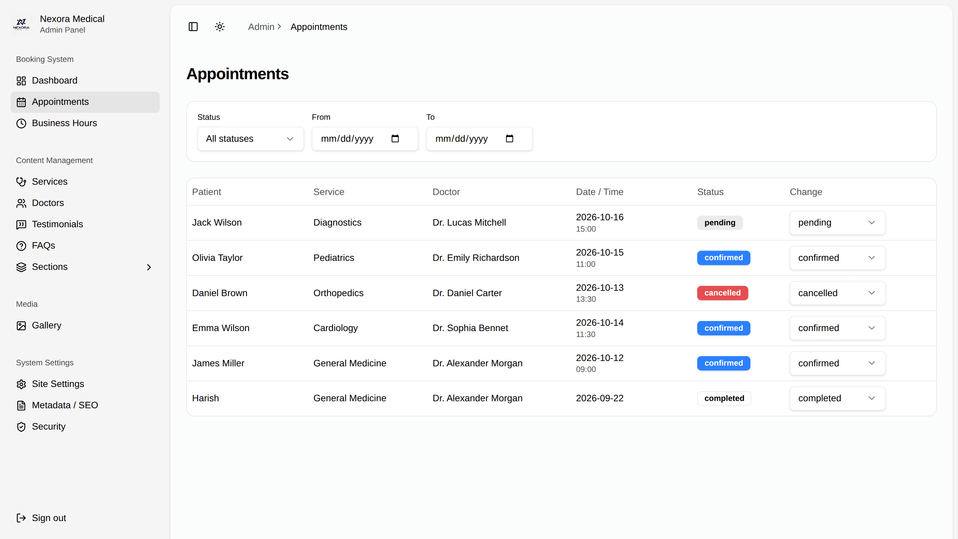Click the Site Settings gear icon
The image size is (958, 539).
(x=21, y=384)
